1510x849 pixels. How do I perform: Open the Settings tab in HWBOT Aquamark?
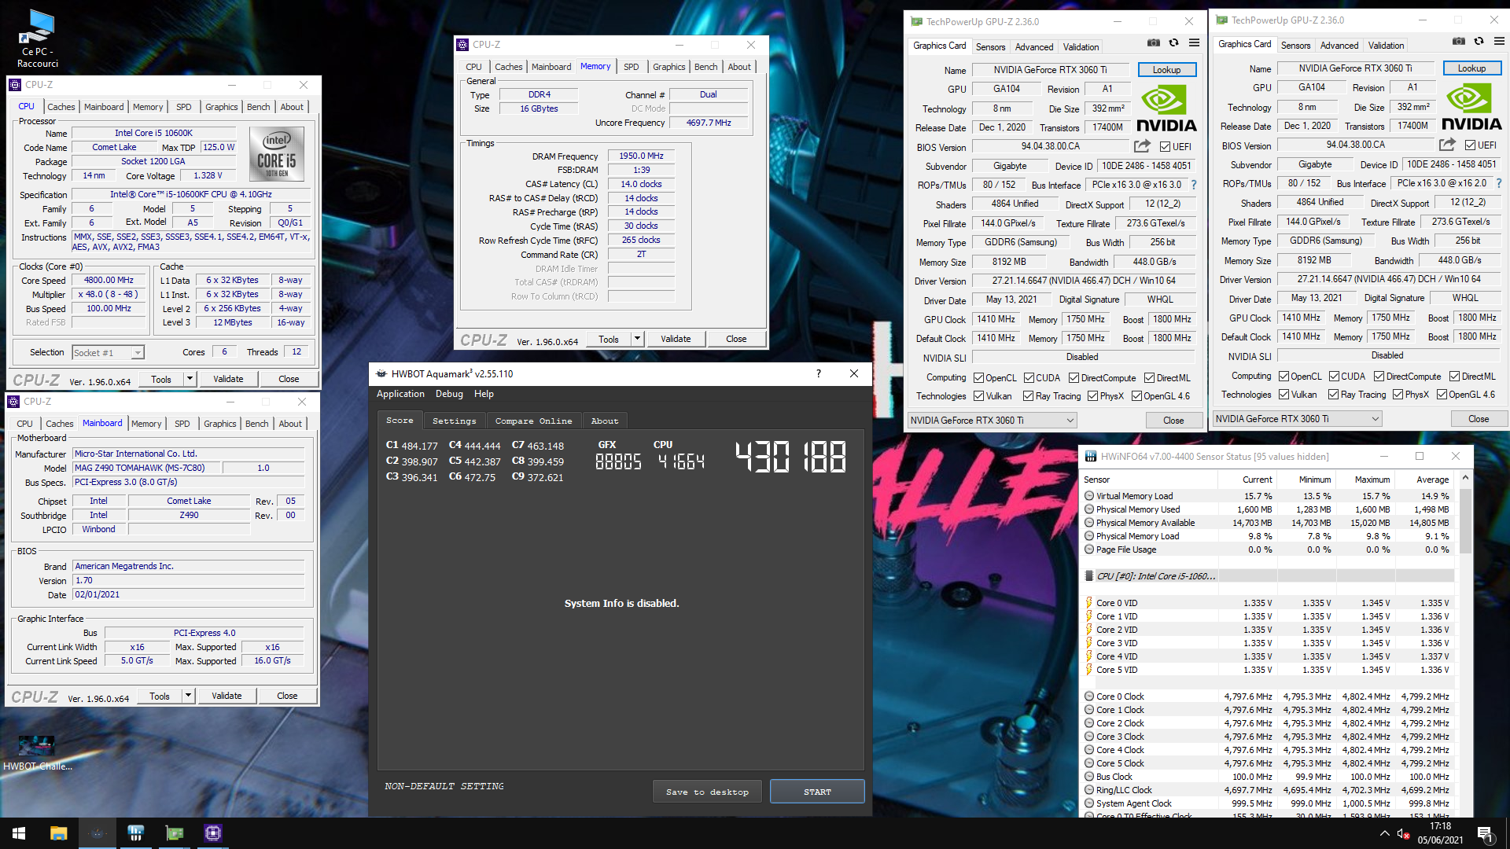[454, 421]
